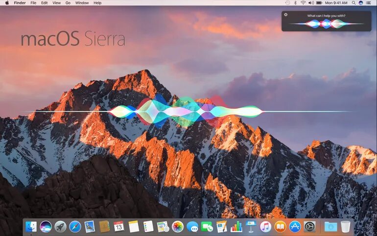Open Spotlight magnifying glass search
The image size is (377, 236).
coord(353,3)
